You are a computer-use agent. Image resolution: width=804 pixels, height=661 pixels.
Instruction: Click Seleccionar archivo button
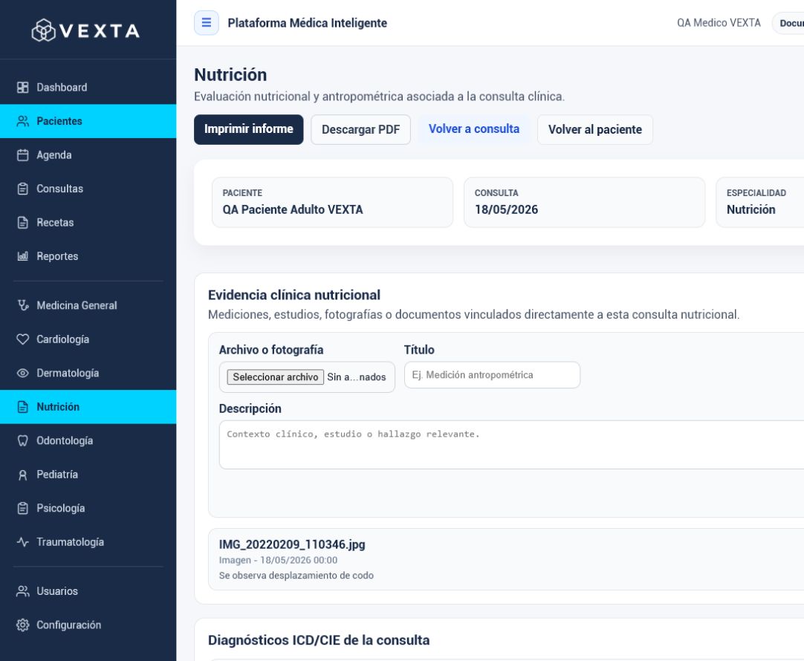(x=276, y=377)
